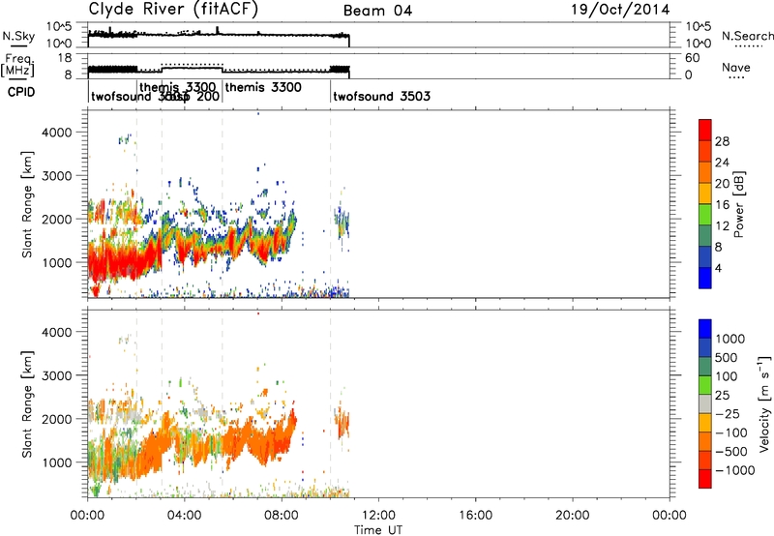Click the gray Velocity colorbar segment
The image size is (774, 536).
(705, 404)
